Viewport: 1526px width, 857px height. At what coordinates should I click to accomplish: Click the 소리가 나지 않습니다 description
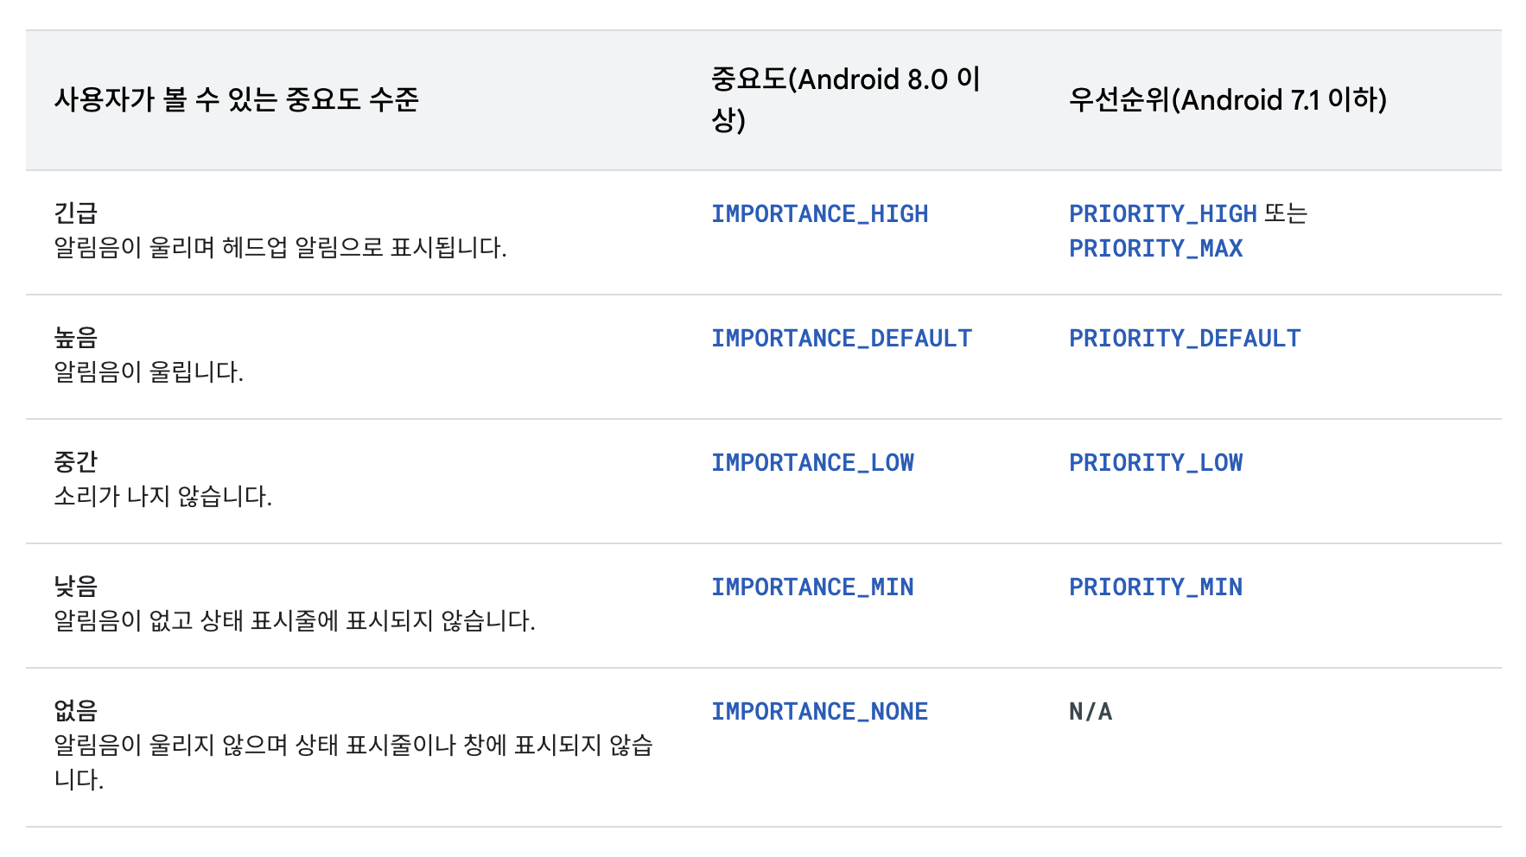162,497
